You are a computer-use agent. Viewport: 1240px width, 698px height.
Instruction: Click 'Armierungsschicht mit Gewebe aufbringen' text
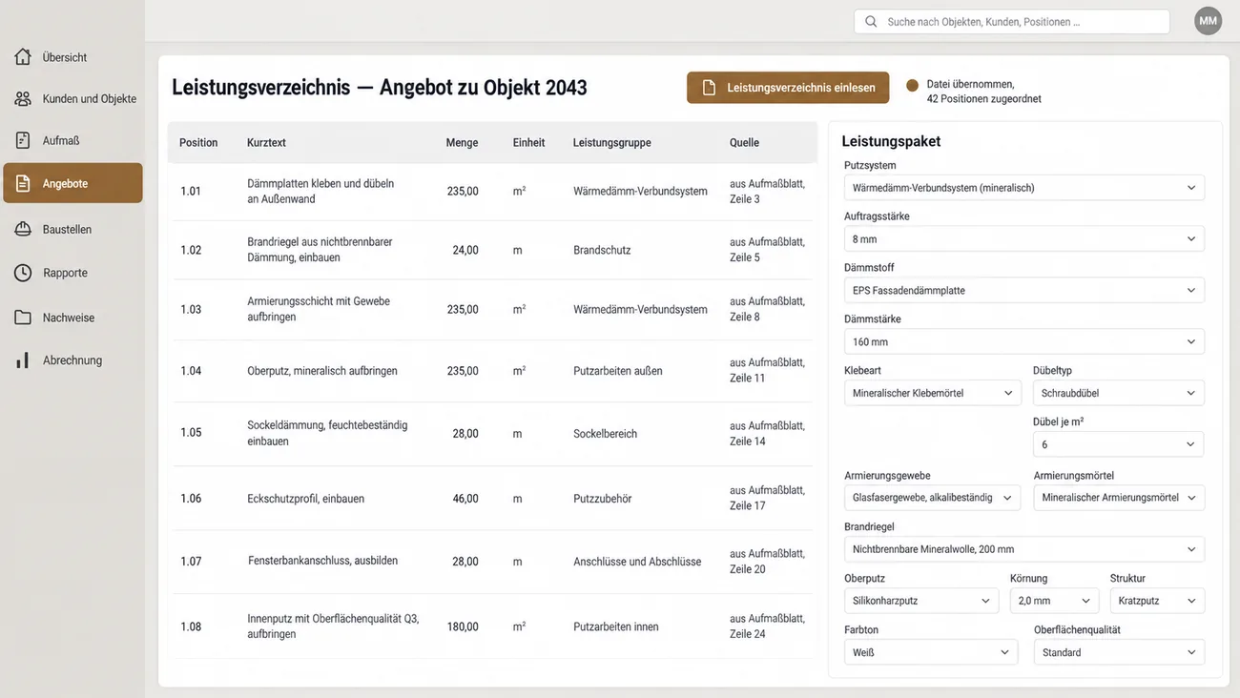point(319,309)
